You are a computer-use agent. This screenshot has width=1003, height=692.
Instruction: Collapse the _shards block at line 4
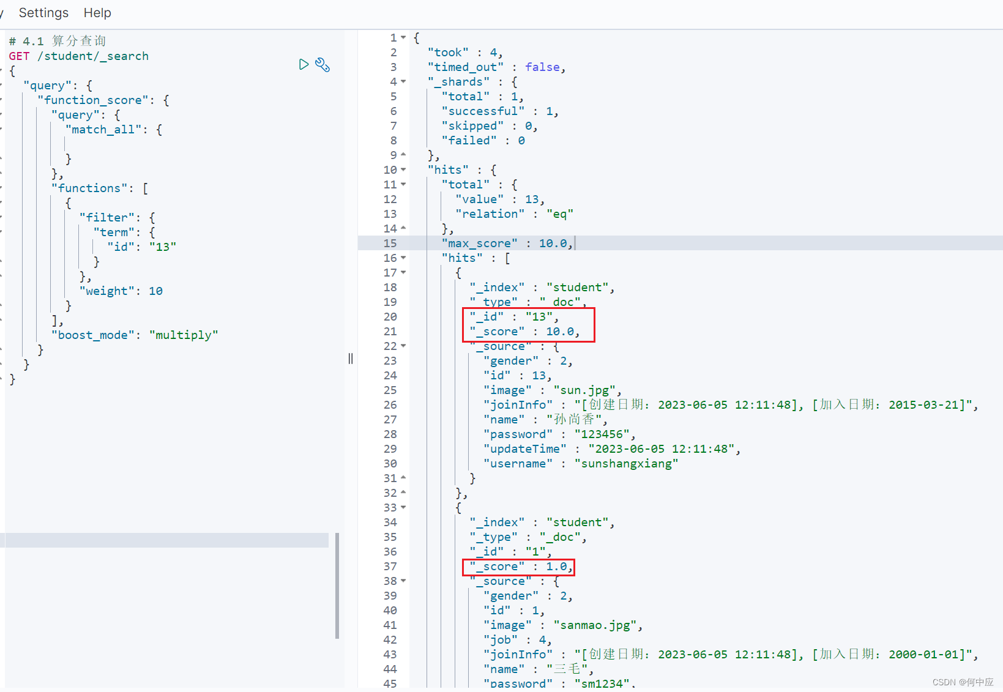tap(403, 81)
